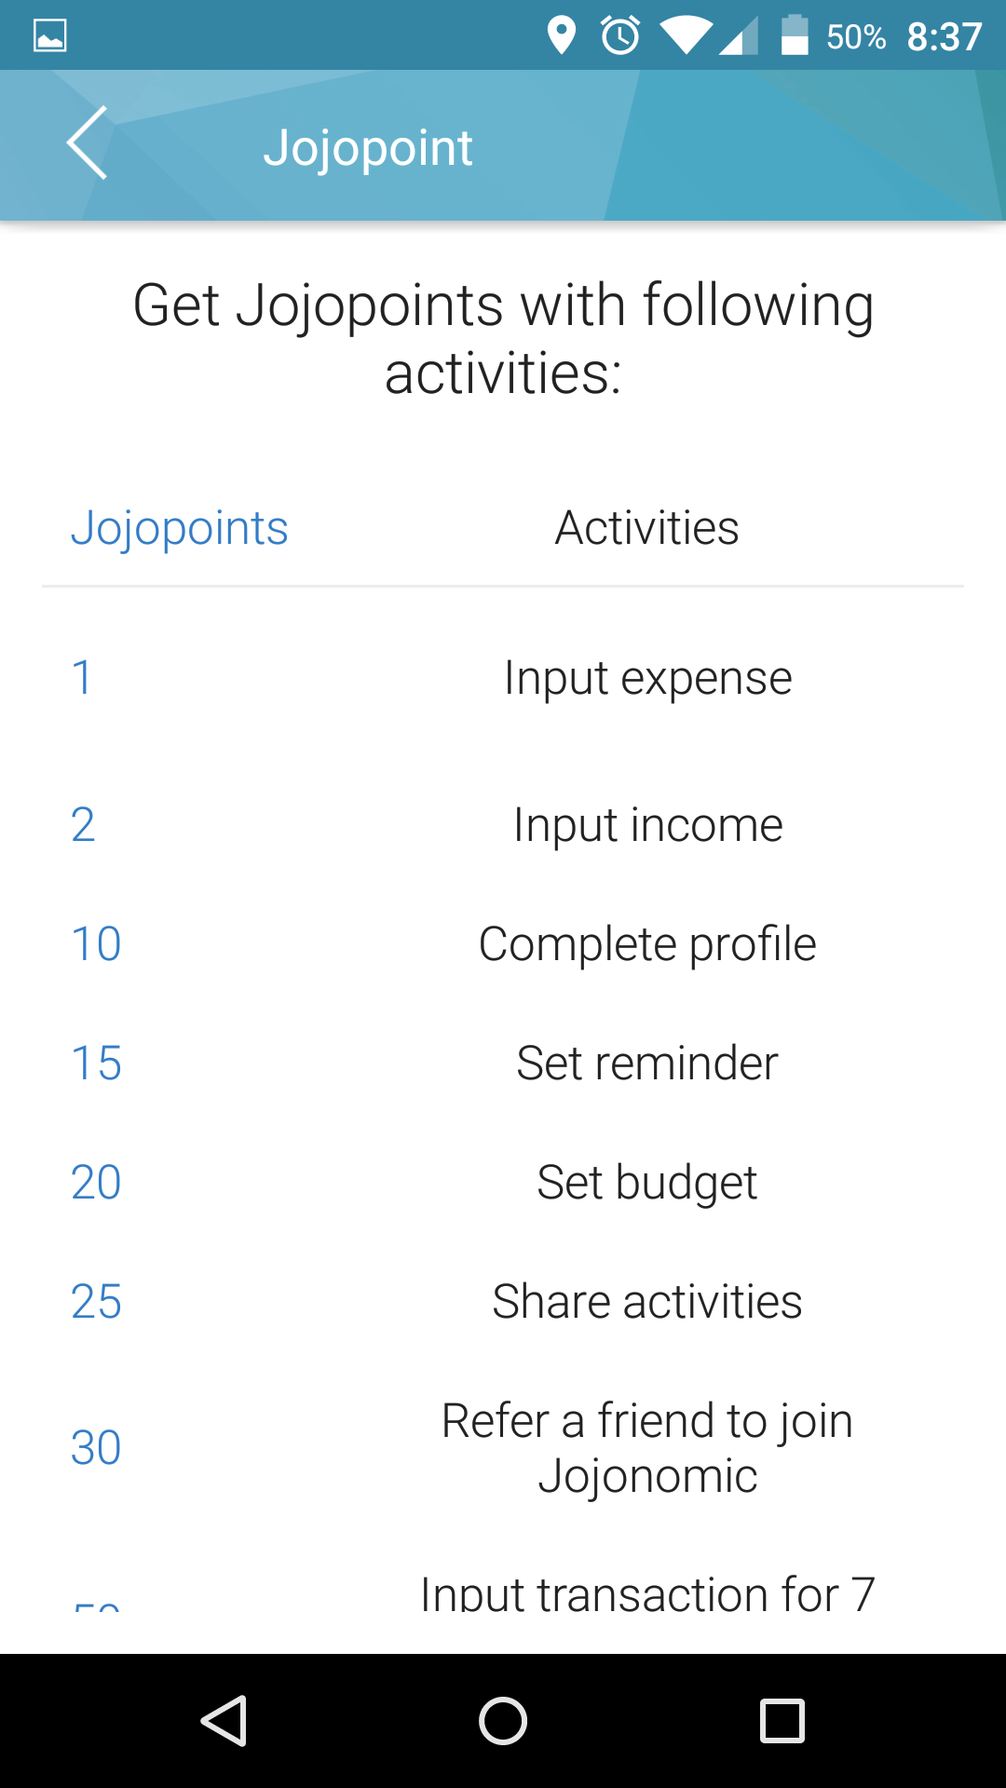Choose the Complete profile activity

[647, 944]
